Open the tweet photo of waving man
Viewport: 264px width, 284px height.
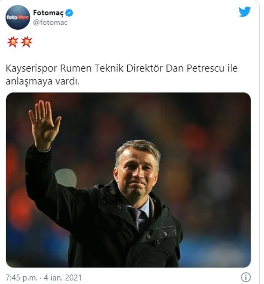[128, 180]
